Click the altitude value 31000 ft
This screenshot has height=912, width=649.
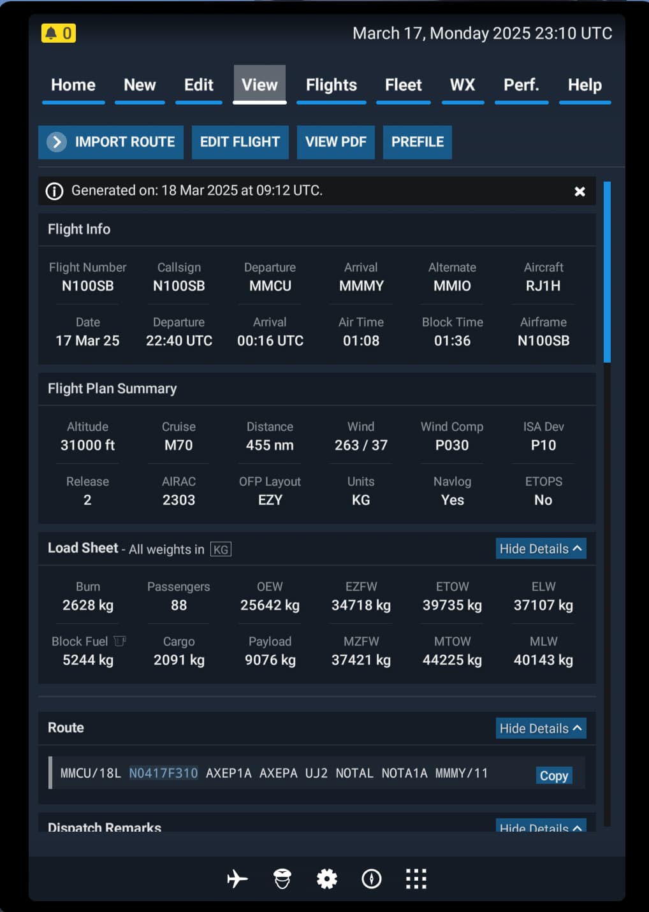coord(88,445)
